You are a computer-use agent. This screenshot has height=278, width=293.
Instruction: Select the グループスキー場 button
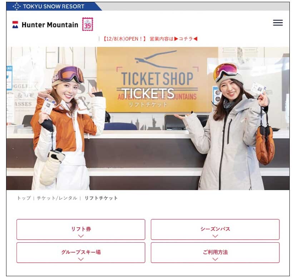81,253
